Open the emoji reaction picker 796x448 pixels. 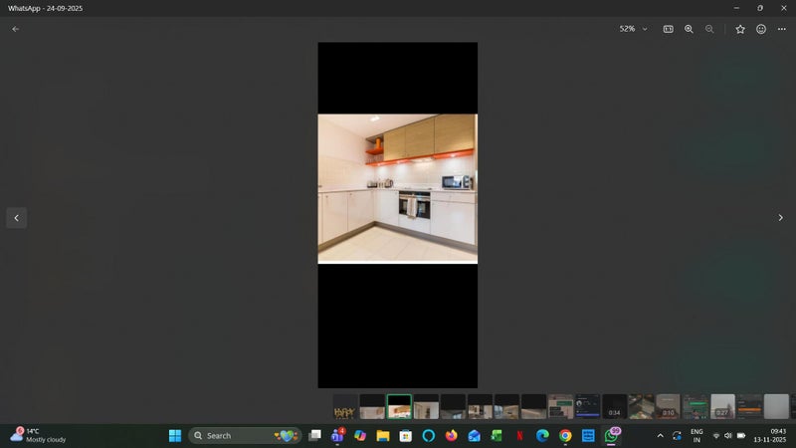(x=761, y=29)
